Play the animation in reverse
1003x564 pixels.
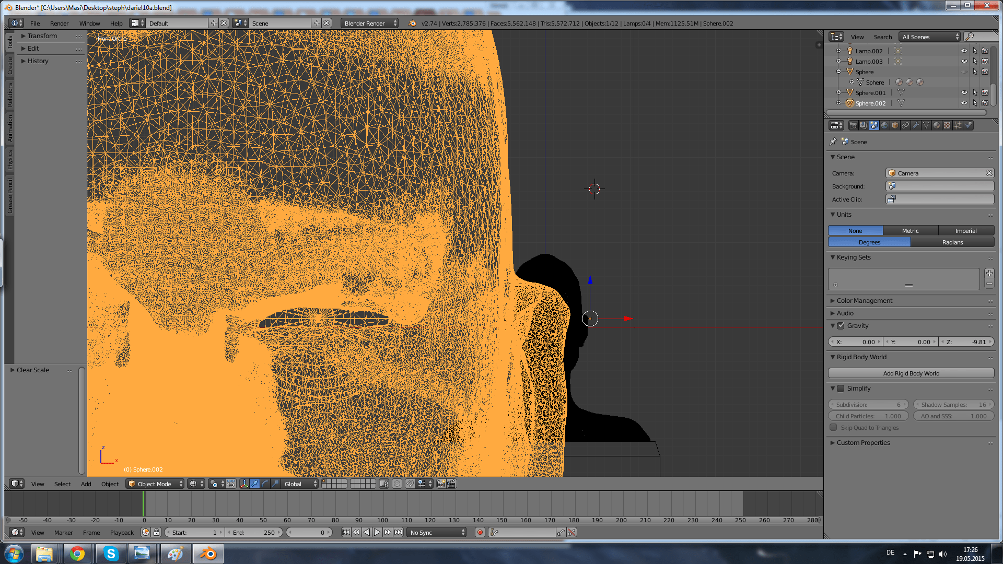(x=367, y=532)
